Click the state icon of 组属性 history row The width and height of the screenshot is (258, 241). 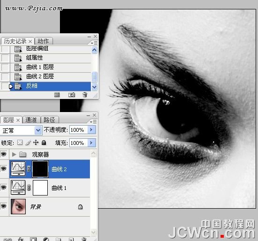click(x=18, y=58)
